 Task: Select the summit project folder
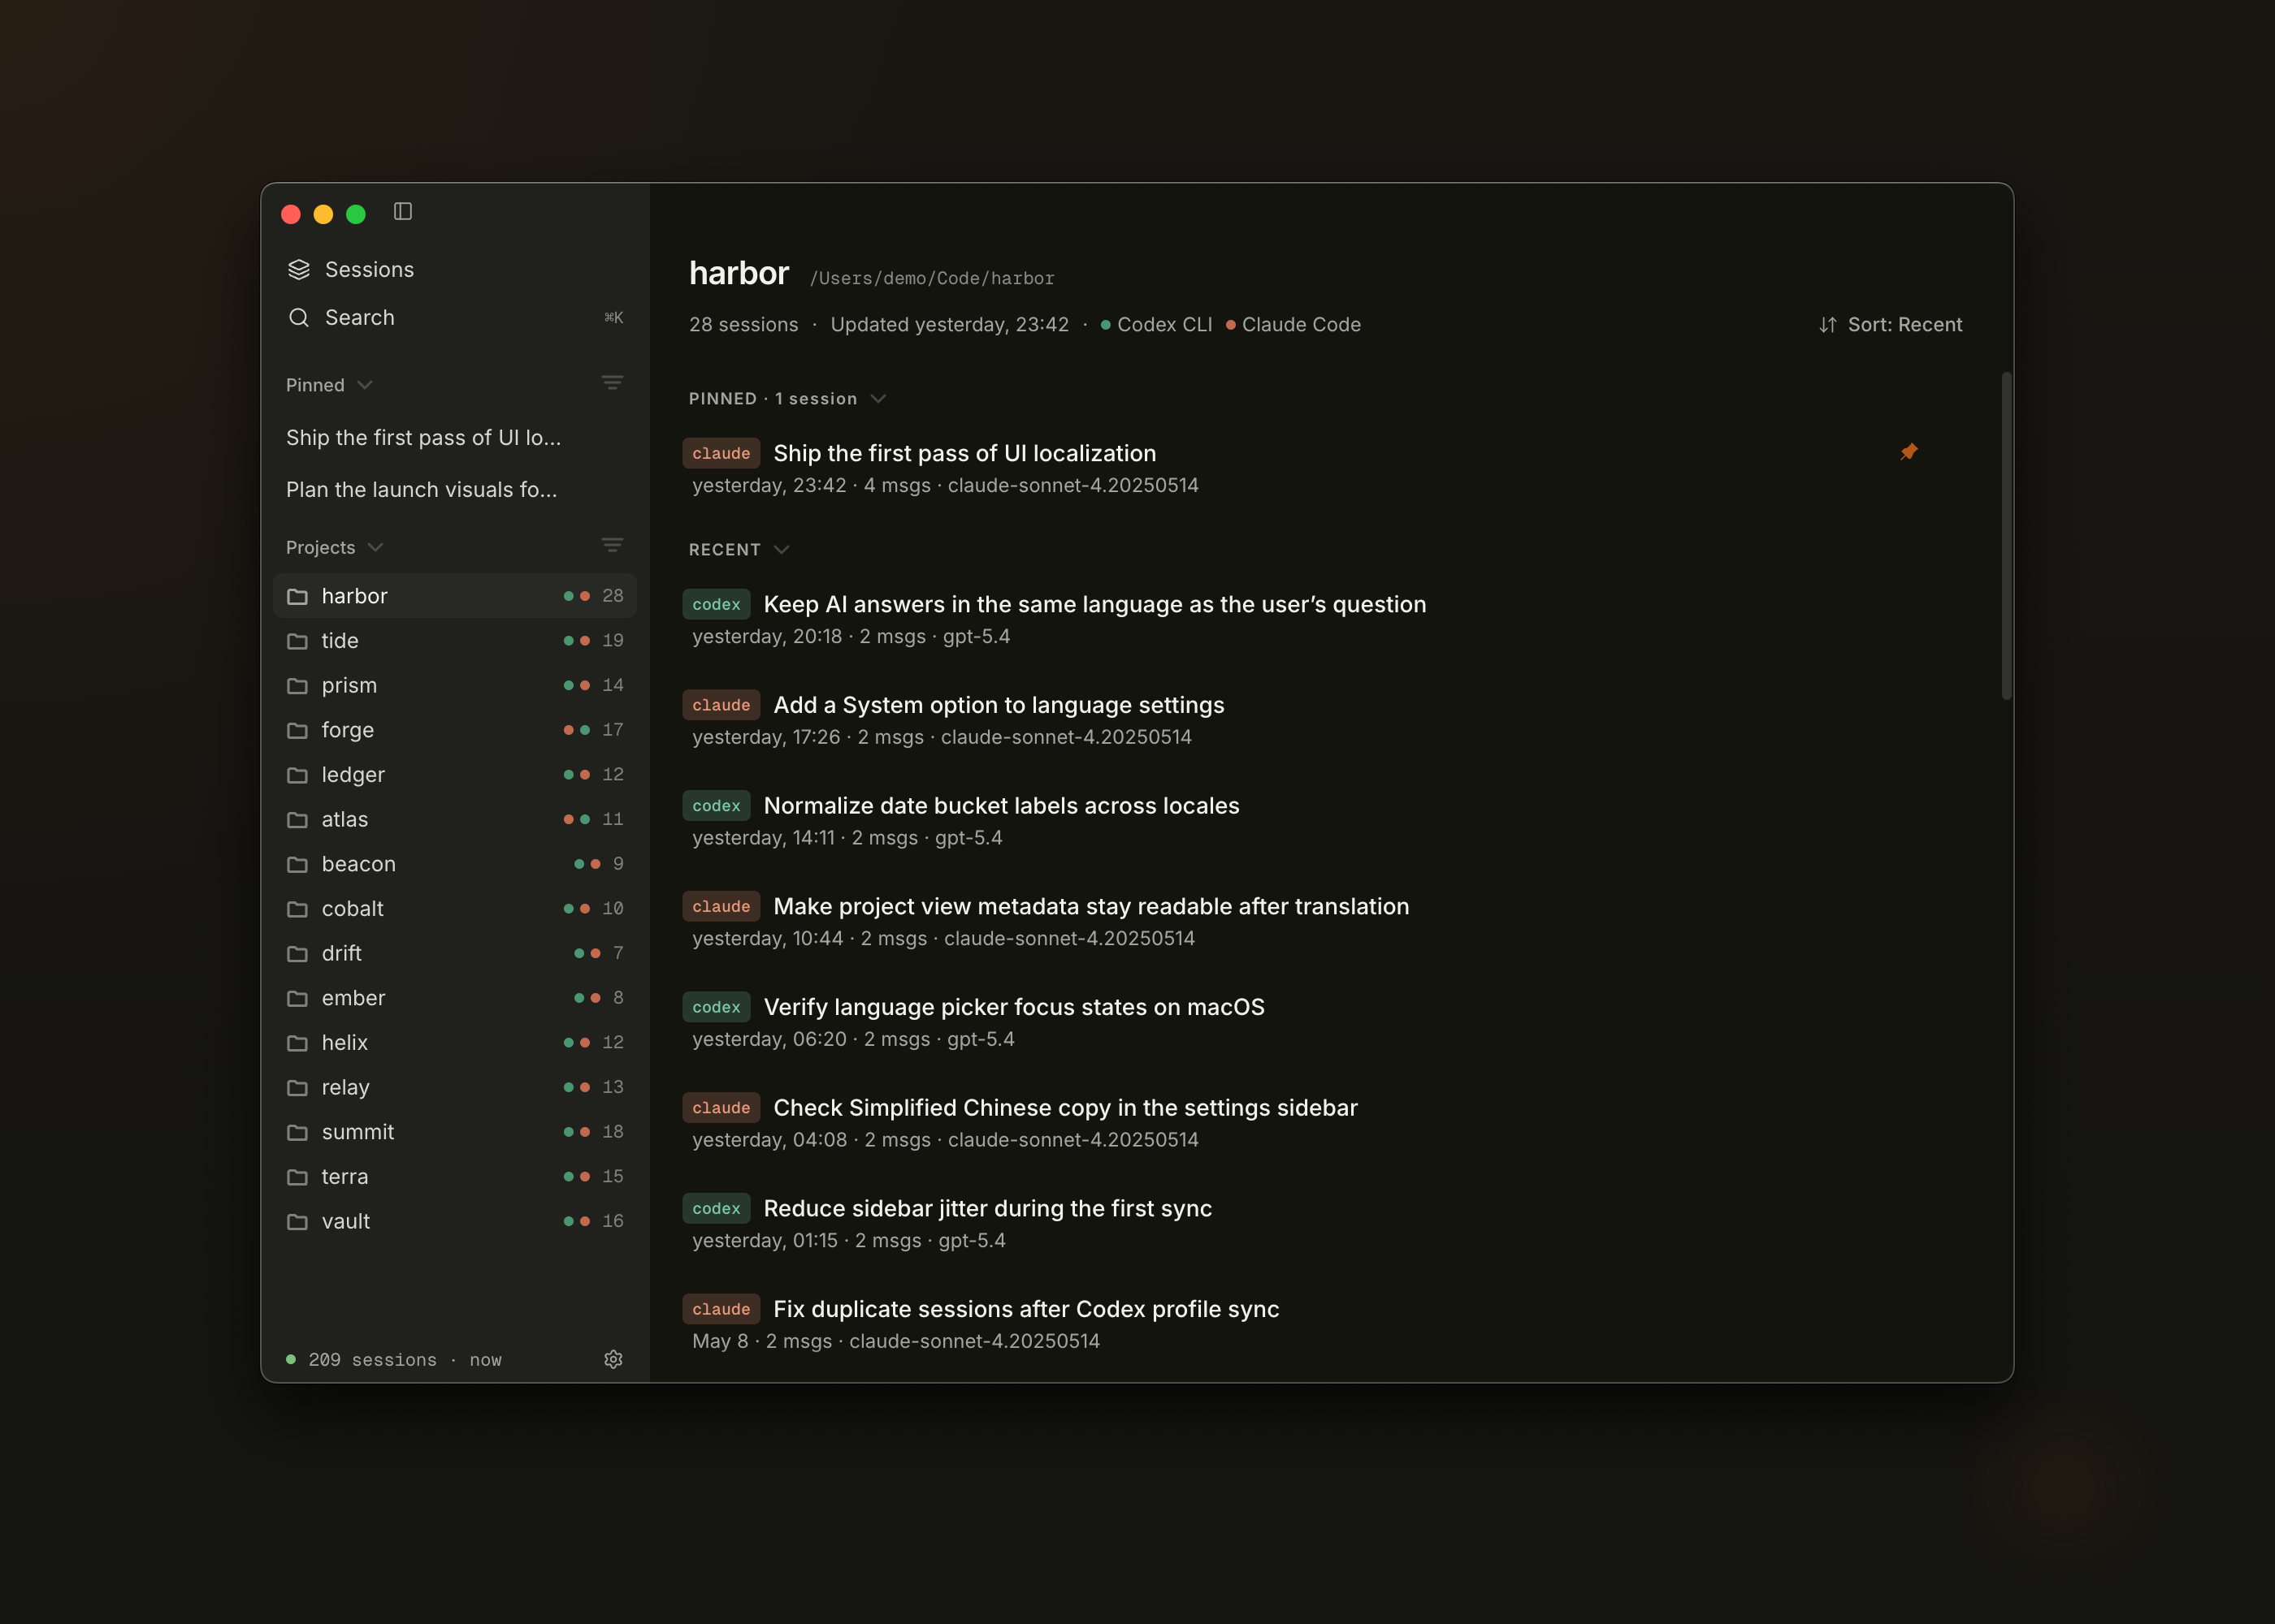[455, 1132]
